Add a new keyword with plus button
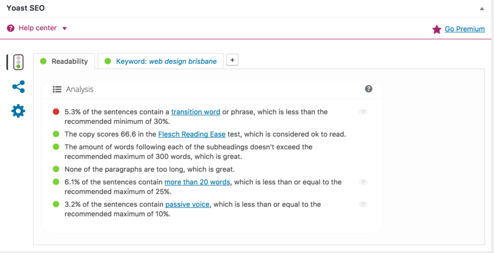This screenshot has height=253, width=494. point(232,60)
